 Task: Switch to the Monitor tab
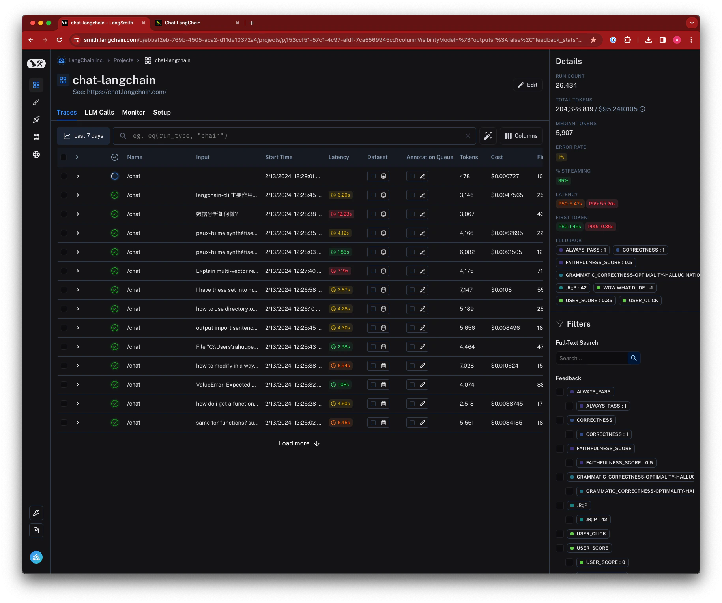tap(134, 113)
